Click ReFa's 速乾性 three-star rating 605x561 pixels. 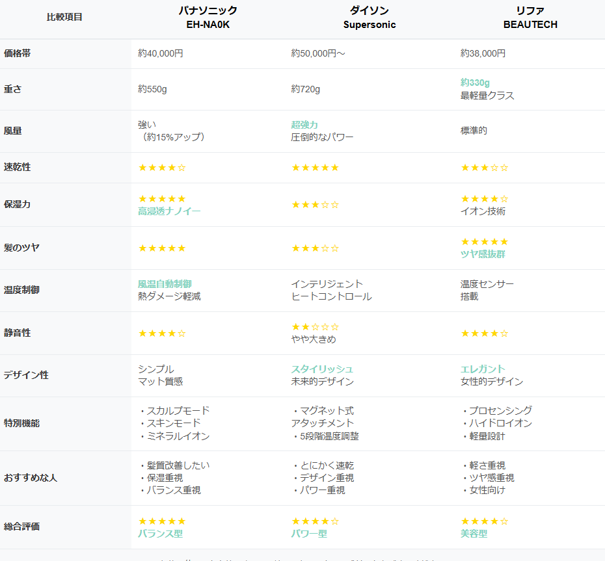pos(484,168)
